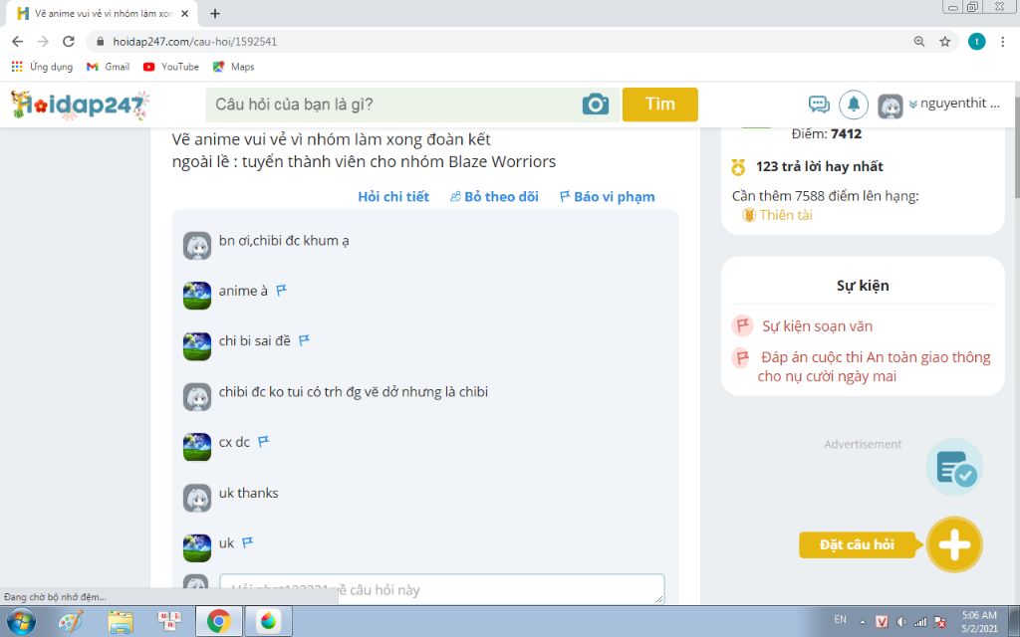
Task: Click avatar beside the 'cx dc' comment
Action: [x=196, y=447]
